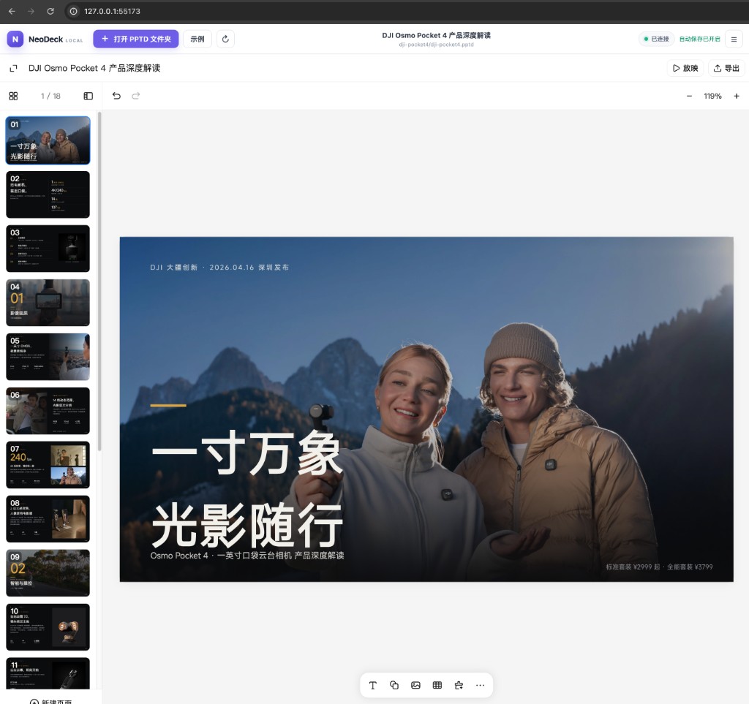Open the slide grid overview icon
This screenshot has height=704, width=749.
point(13,96)
